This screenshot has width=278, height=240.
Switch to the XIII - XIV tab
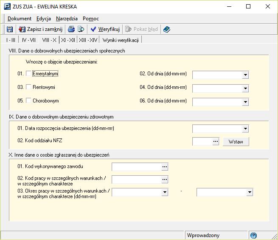coord(88,40)
